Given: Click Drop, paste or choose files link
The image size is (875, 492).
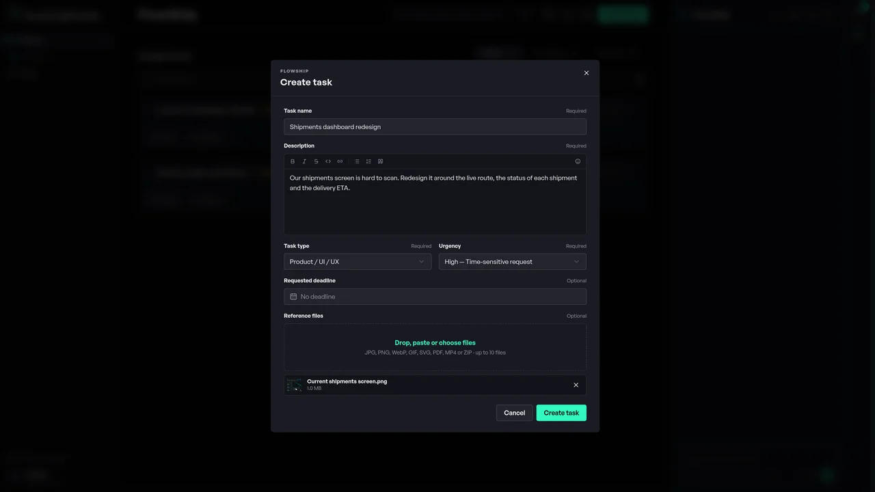Looking at the screenshot, I should click(435, 343).
